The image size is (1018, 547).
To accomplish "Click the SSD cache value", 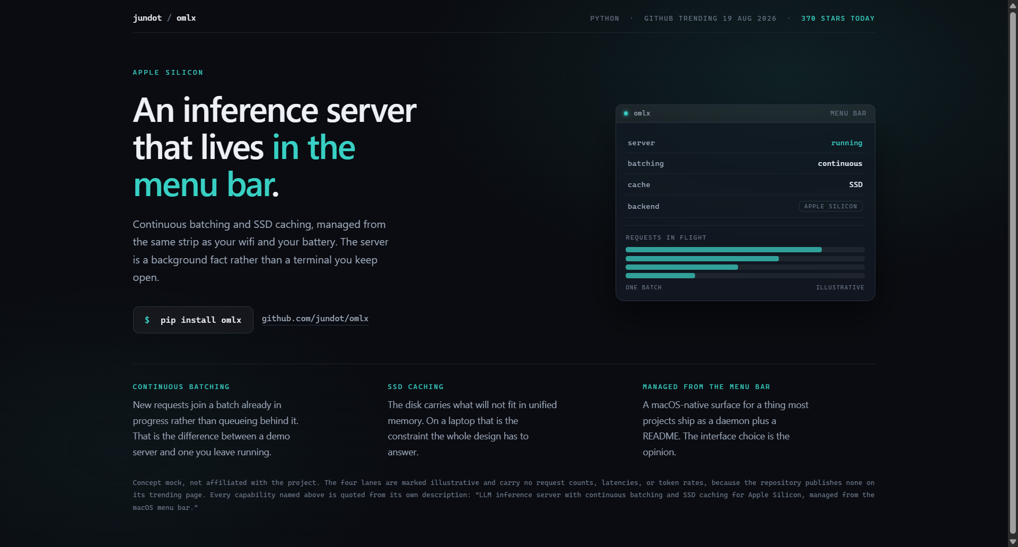I will coord(856,184).
